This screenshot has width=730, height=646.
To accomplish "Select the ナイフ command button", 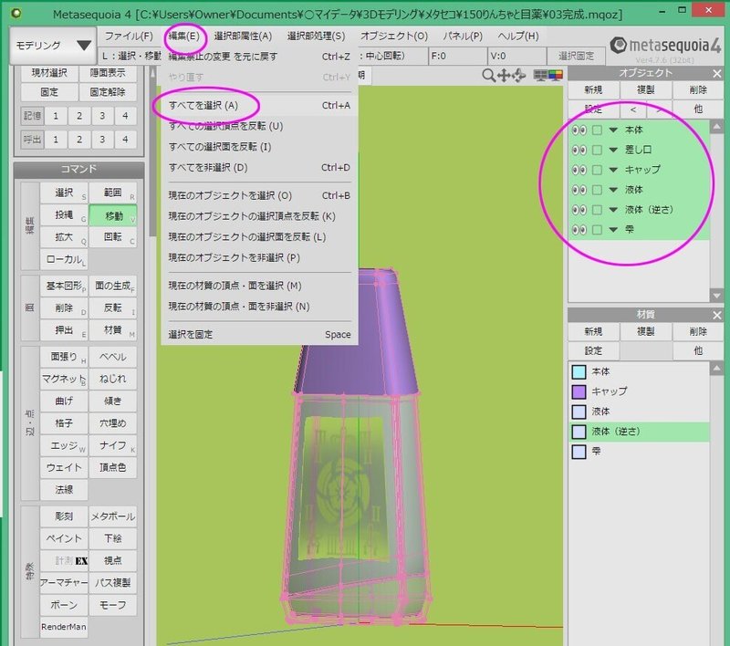I will point(112,446).
